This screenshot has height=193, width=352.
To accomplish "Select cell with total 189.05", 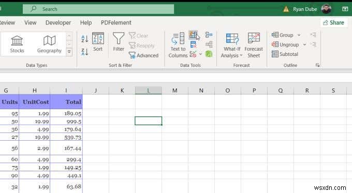I will point(66,113).
